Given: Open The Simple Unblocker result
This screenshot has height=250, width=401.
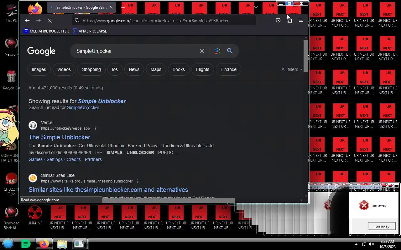Looking at the screenshot, I should coord(59,137).
